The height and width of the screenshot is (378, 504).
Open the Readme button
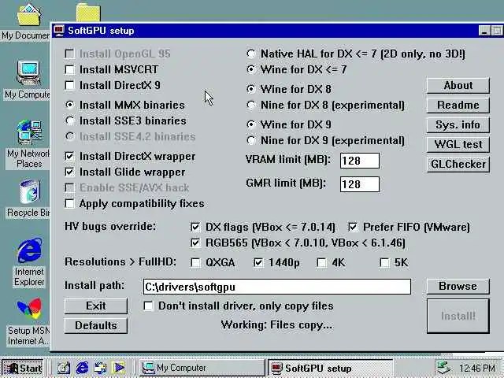(458, 105)
